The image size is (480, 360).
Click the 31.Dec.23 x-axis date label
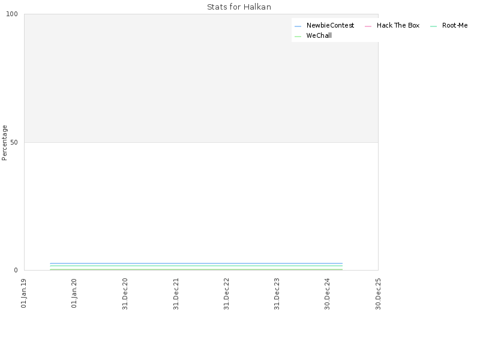[277, 294]
